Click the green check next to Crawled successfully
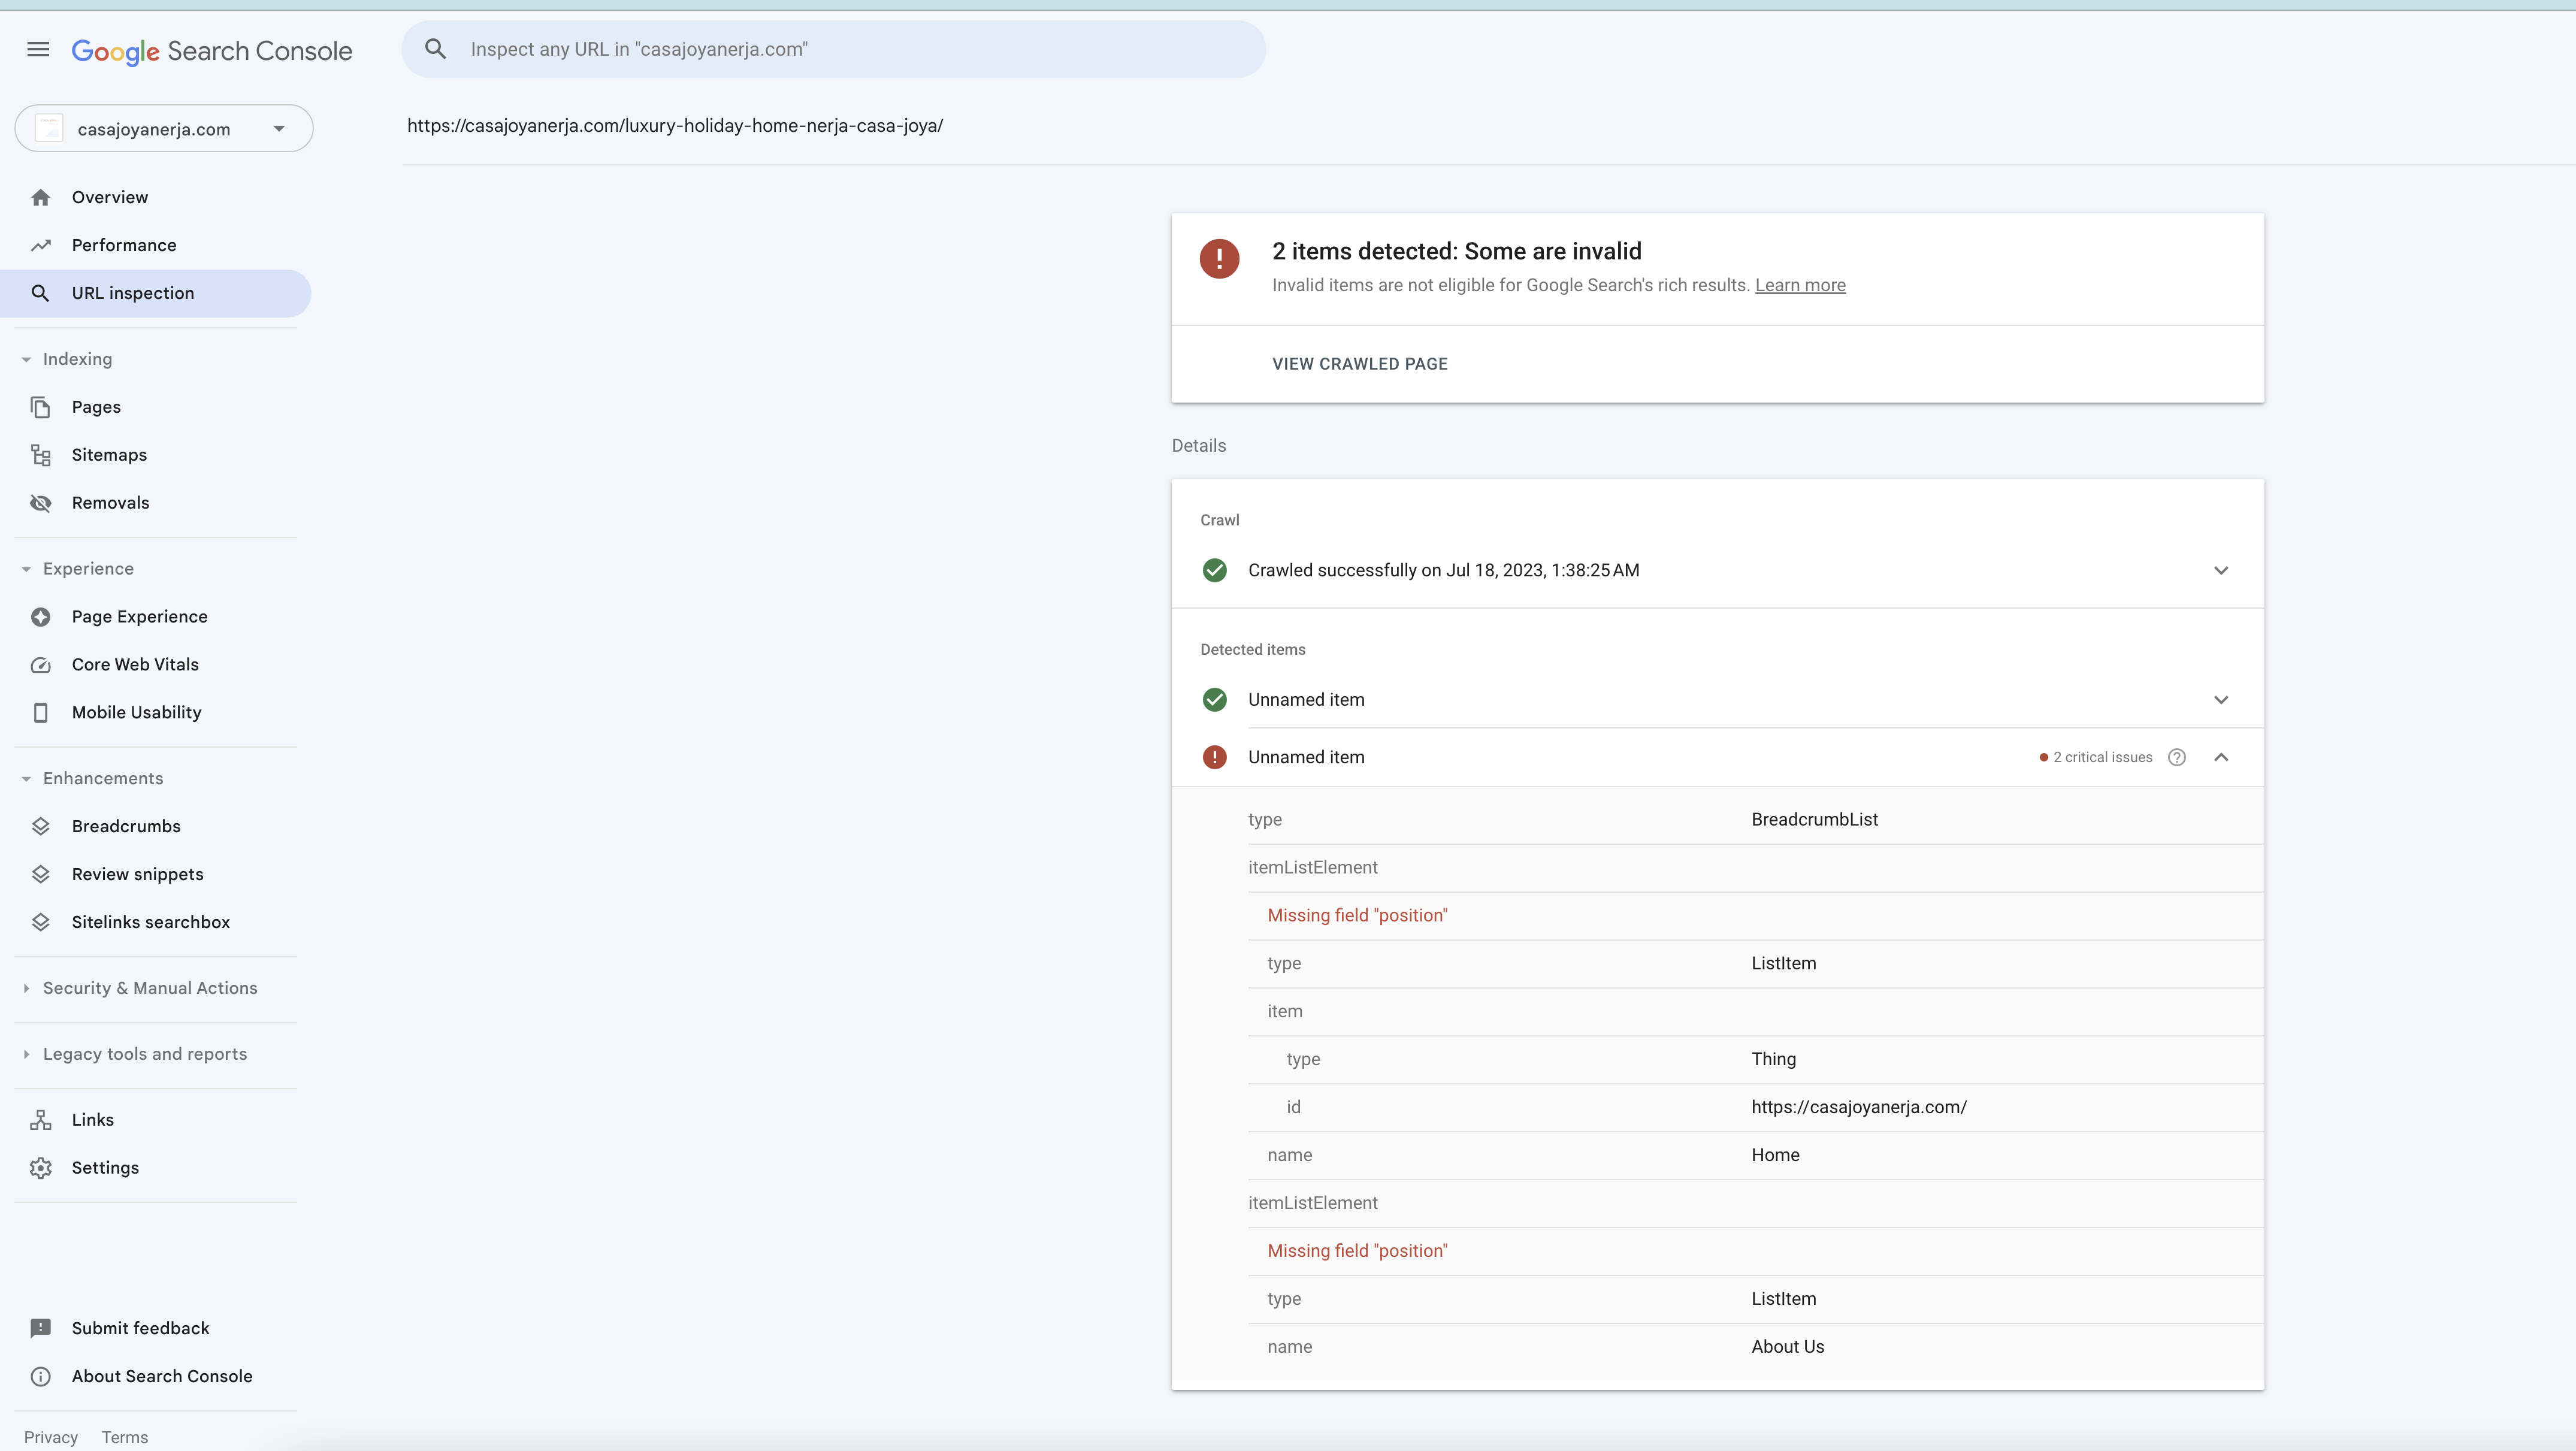 point(1214,570)
